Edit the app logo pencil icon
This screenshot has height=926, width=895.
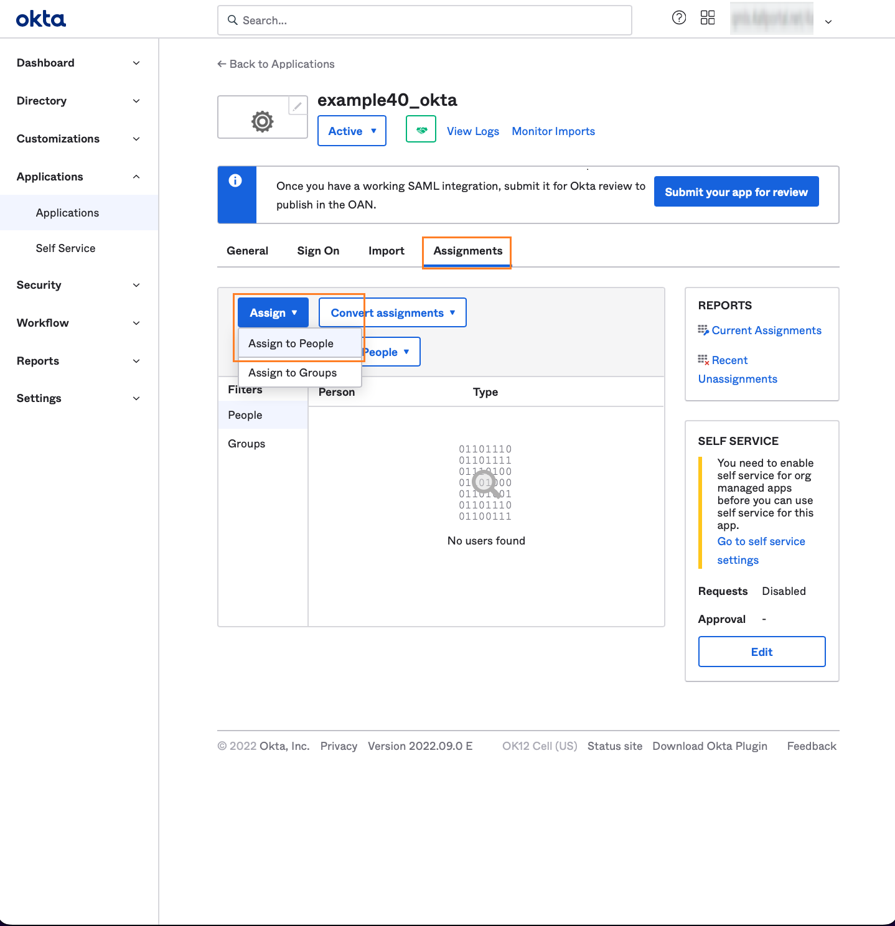[298, 106]
